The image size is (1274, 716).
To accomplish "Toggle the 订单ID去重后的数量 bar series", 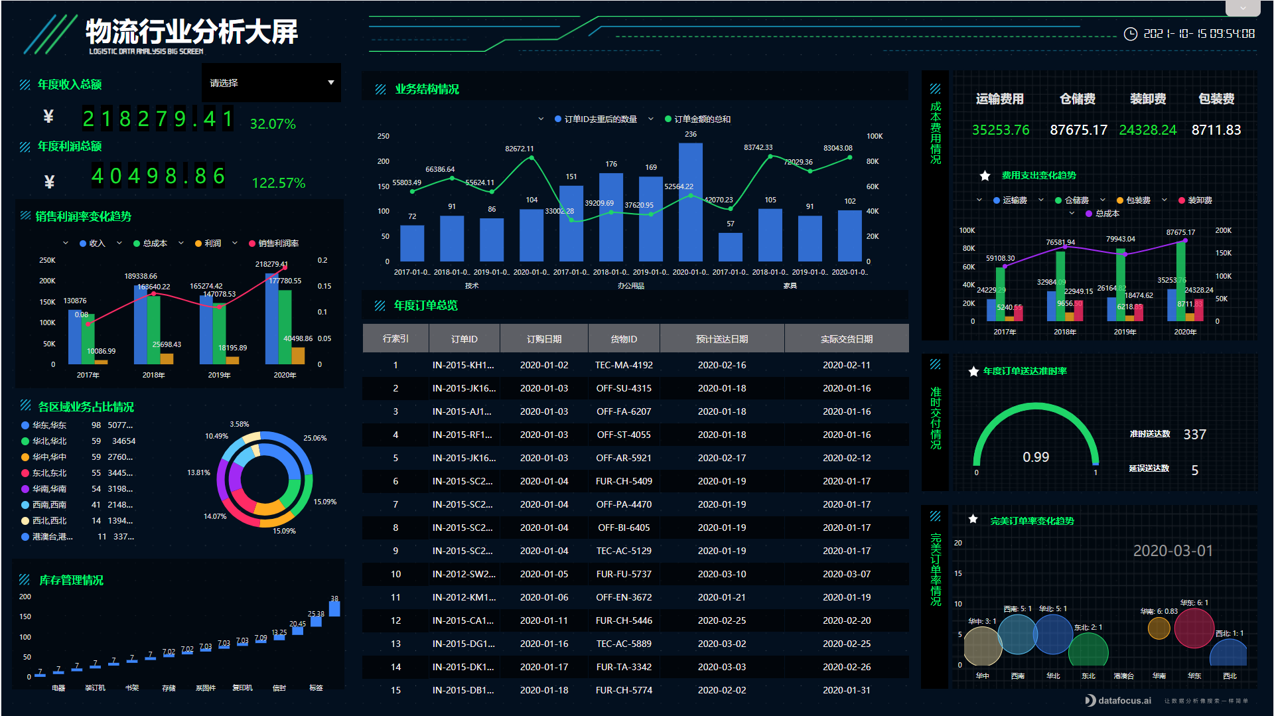I will point(596,119).
